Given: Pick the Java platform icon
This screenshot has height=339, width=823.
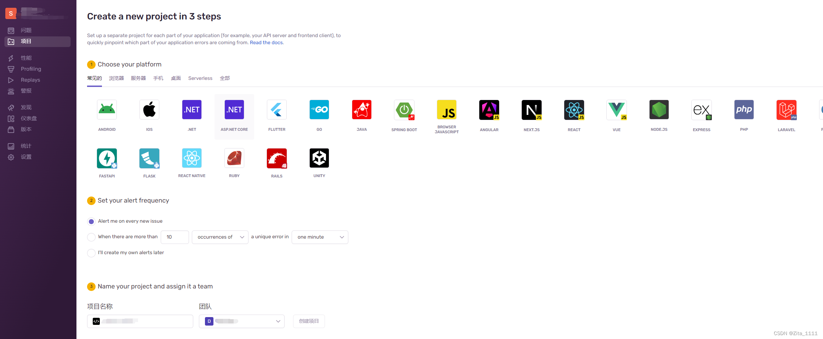Looking at the screenshot, I should (362, 110).
